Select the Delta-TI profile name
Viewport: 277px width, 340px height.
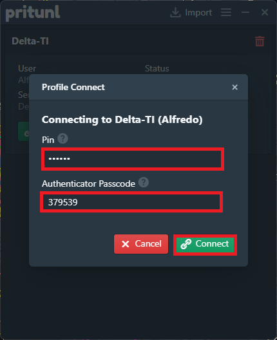[30, 41]
